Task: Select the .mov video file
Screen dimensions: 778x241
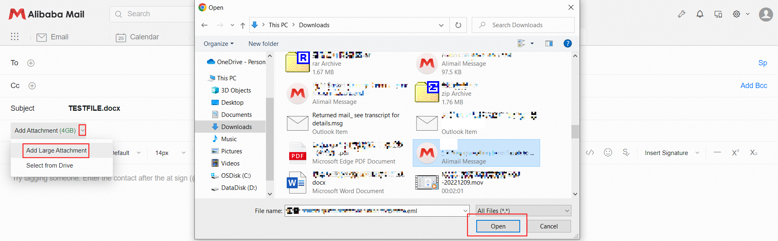Action: (476, 183)
